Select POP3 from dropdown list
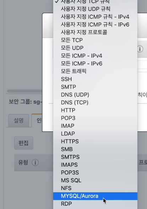147x209 pixels. [95, 118]
